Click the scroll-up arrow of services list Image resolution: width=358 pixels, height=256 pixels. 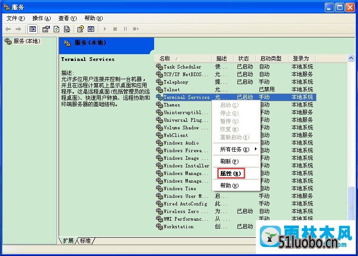[351, 58]
